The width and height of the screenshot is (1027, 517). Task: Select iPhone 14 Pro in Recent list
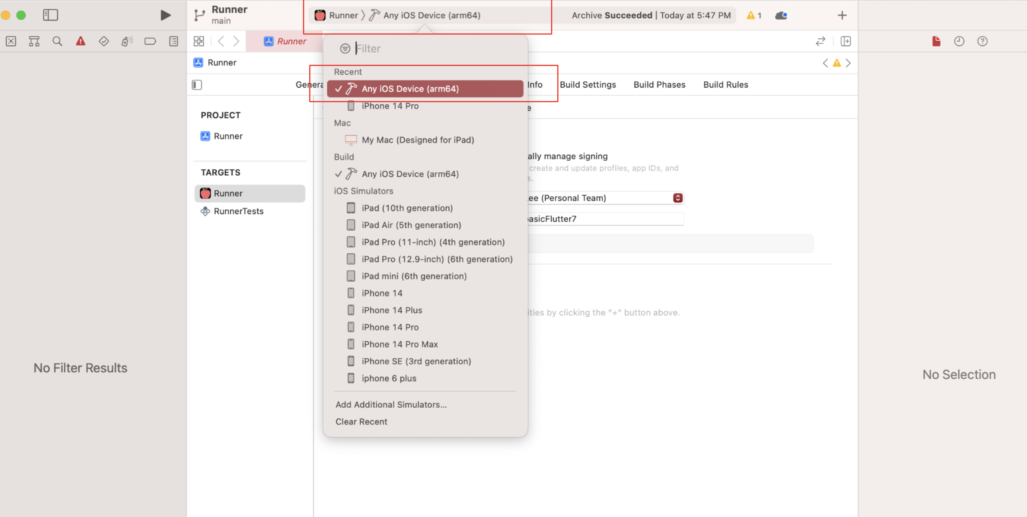(389, 106)
